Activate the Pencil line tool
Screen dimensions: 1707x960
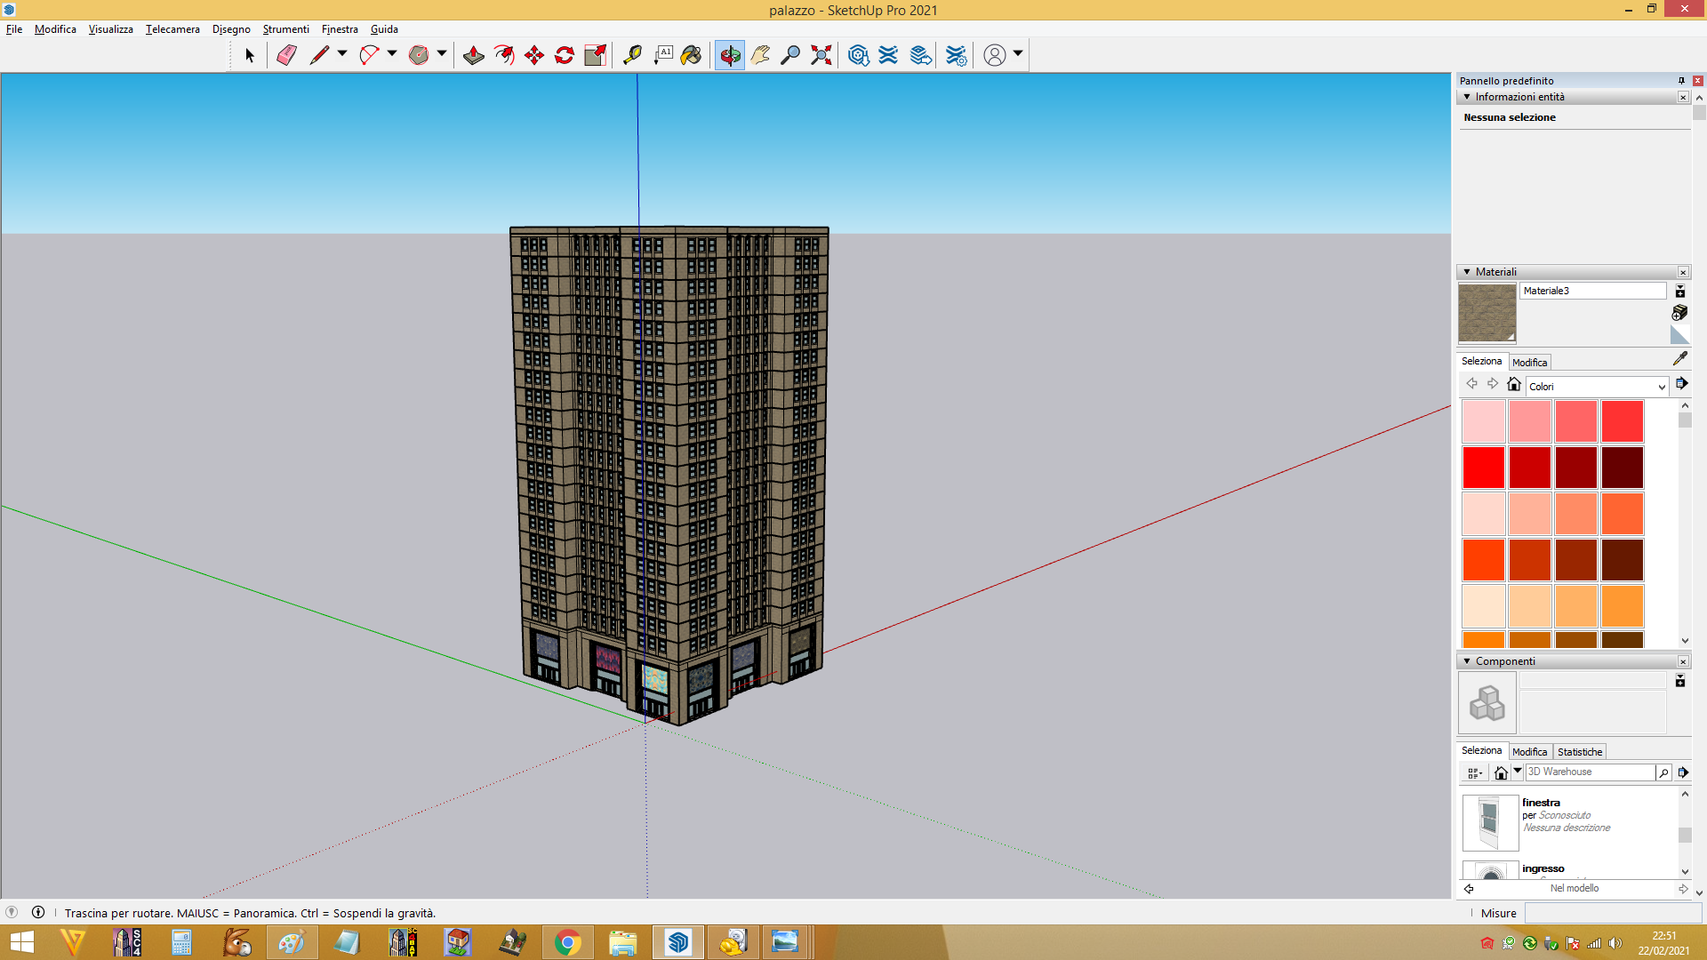coord(319,55)
